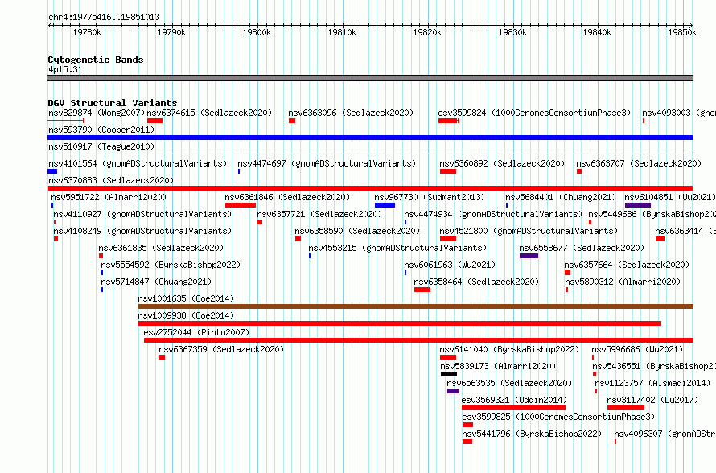
Task: Select nsv5714847 (Chuang2021) label
Action: [156, 282]
